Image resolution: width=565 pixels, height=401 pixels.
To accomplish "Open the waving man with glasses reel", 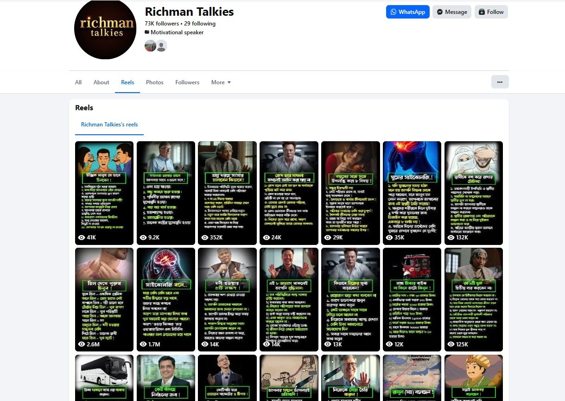I will pos(350,378).
